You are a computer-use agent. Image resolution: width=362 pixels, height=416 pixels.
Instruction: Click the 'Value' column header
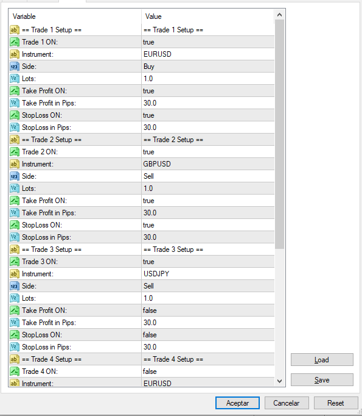(208, 16)
